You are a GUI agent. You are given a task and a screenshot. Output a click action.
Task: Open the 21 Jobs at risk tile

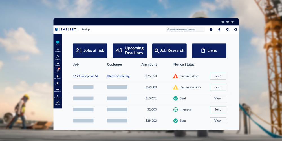[90, 50]
